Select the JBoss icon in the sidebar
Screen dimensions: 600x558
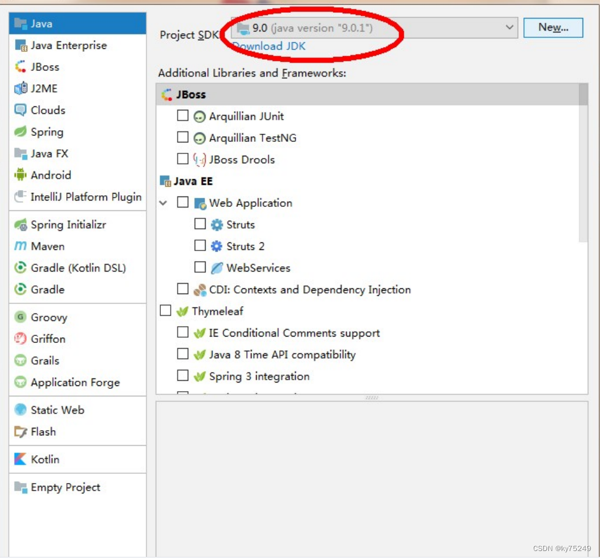tap(21, 67)
